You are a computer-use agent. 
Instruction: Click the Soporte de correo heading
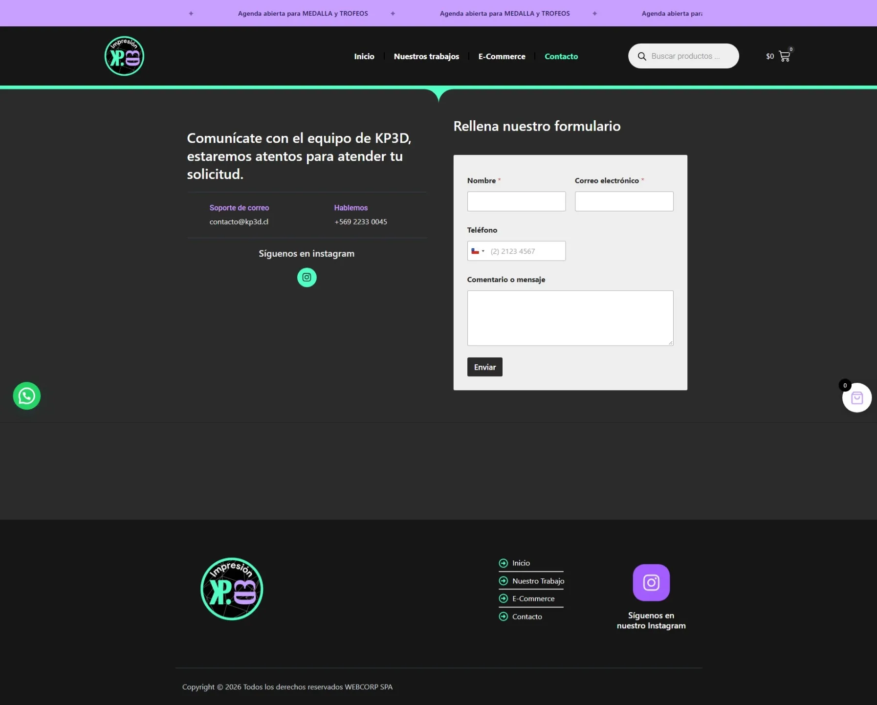click(239, 208)
